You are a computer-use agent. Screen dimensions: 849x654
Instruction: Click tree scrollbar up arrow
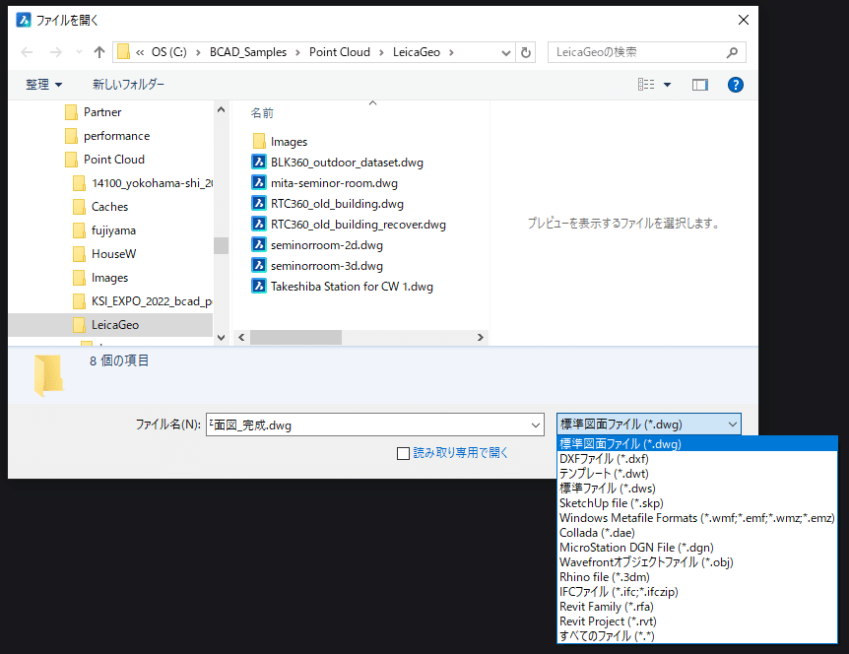[x=221, y=110]
